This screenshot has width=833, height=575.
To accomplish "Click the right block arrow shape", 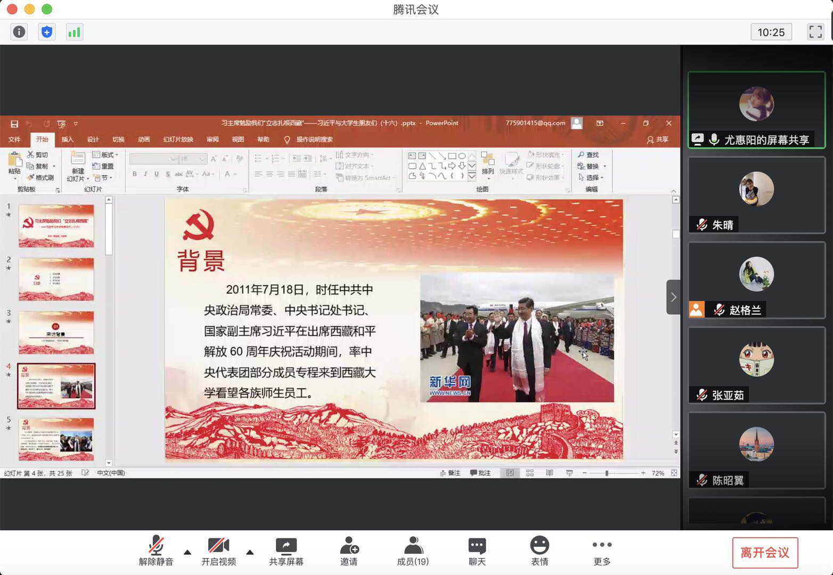I will click(x=452, y=166).
